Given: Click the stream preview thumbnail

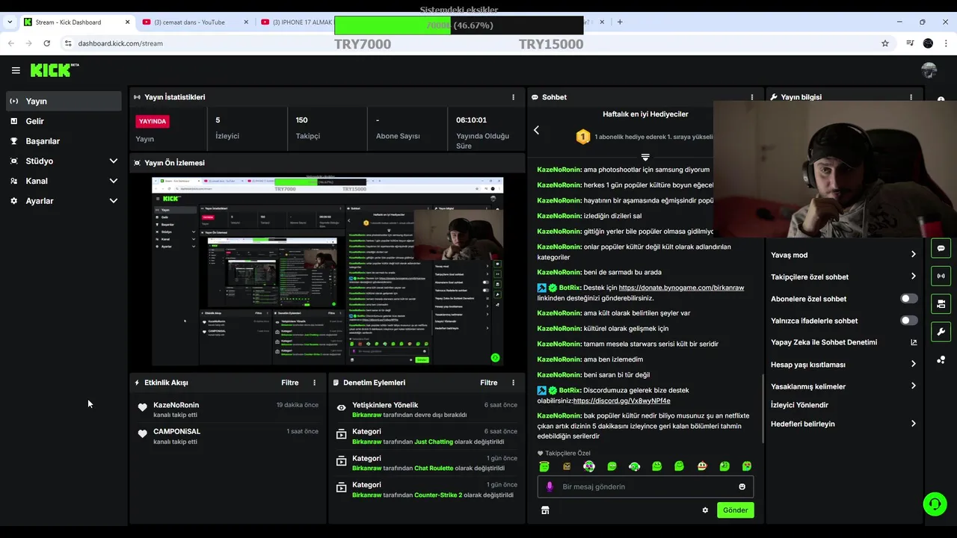Looking at the screenshot, I should [x=327, y=270].
